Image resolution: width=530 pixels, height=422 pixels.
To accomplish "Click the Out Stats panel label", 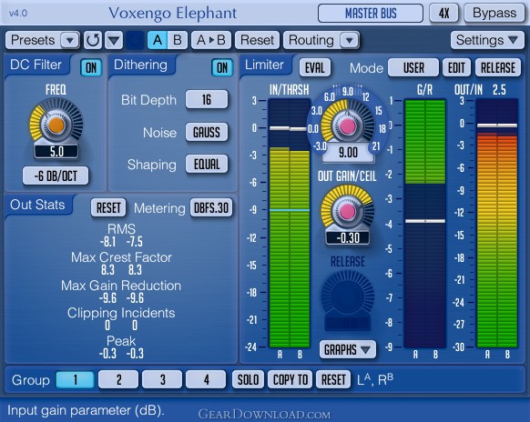I will click(x=37, y=205).
